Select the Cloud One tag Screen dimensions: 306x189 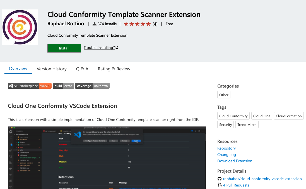[261, 116]
